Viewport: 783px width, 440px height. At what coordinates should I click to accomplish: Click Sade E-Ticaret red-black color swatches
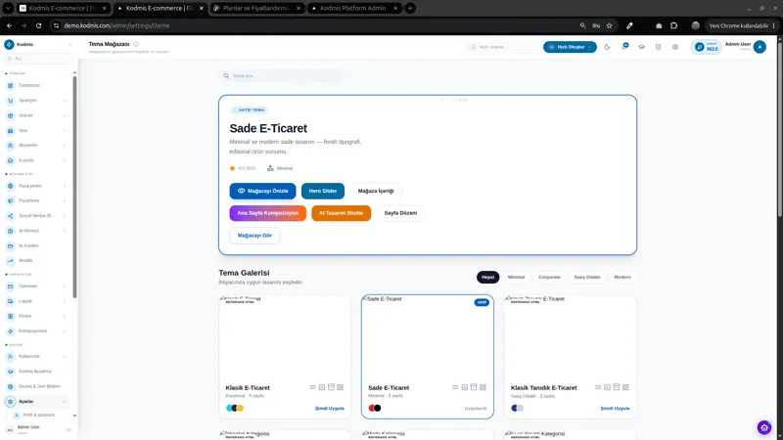tap(375, 408)
